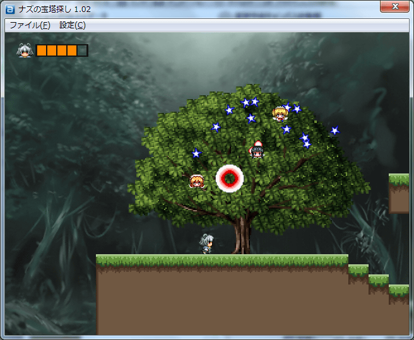Click the lowest blue star at tree's left

[196, 153]
